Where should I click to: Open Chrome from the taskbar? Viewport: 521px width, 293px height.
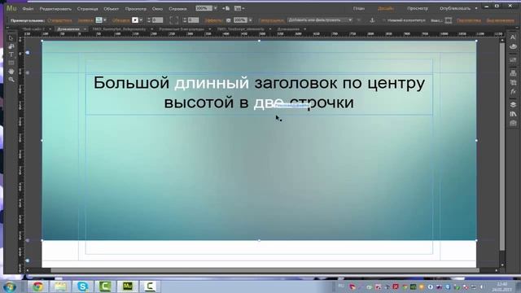pos(38,286)
